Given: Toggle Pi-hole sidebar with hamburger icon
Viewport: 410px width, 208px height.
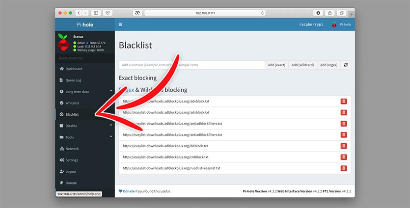Looking at the screenshot, I should pyautogui.click(x=120, y=25).
